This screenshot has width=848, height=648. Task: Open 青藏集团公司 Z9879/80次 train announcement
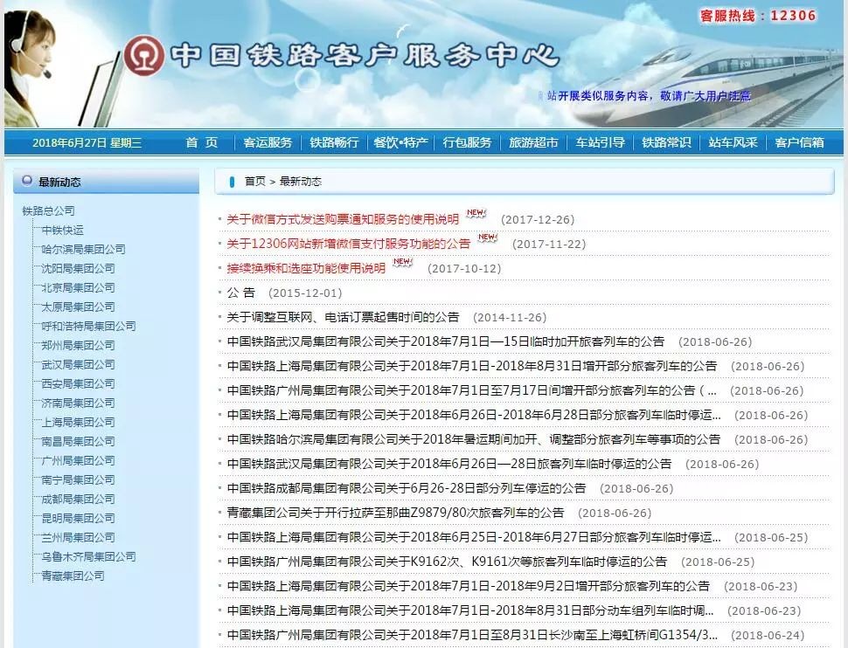click(395, 513)
